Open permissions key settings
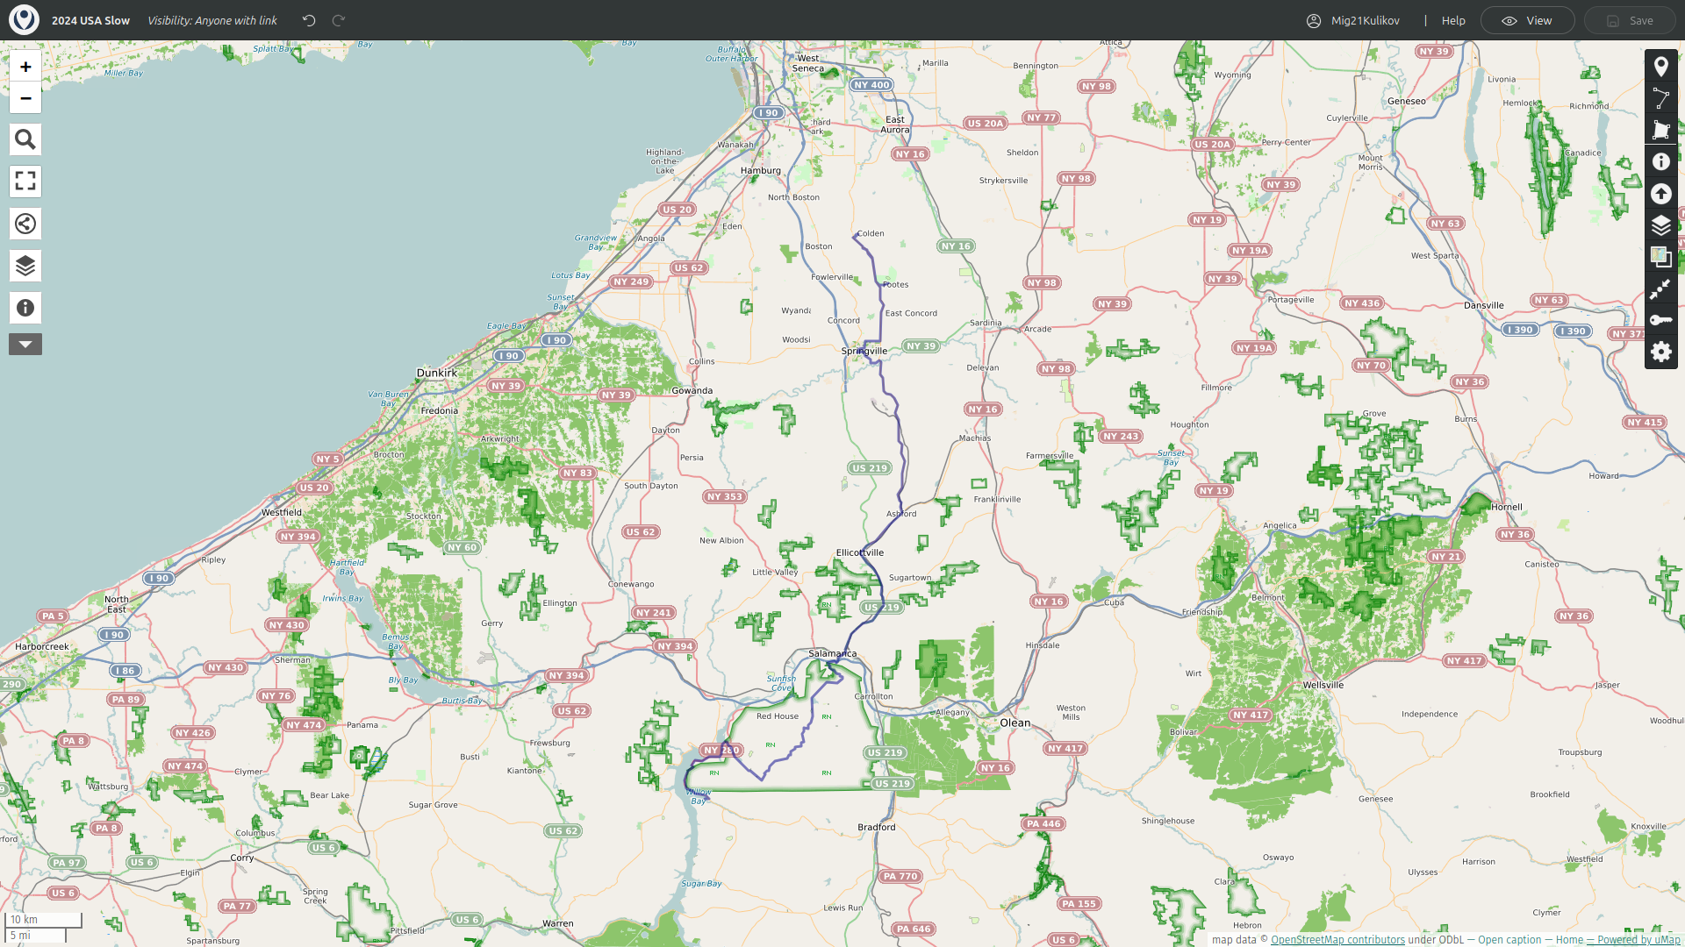The width and height of the screenshot is (1685, 947). coord(1660,320)
